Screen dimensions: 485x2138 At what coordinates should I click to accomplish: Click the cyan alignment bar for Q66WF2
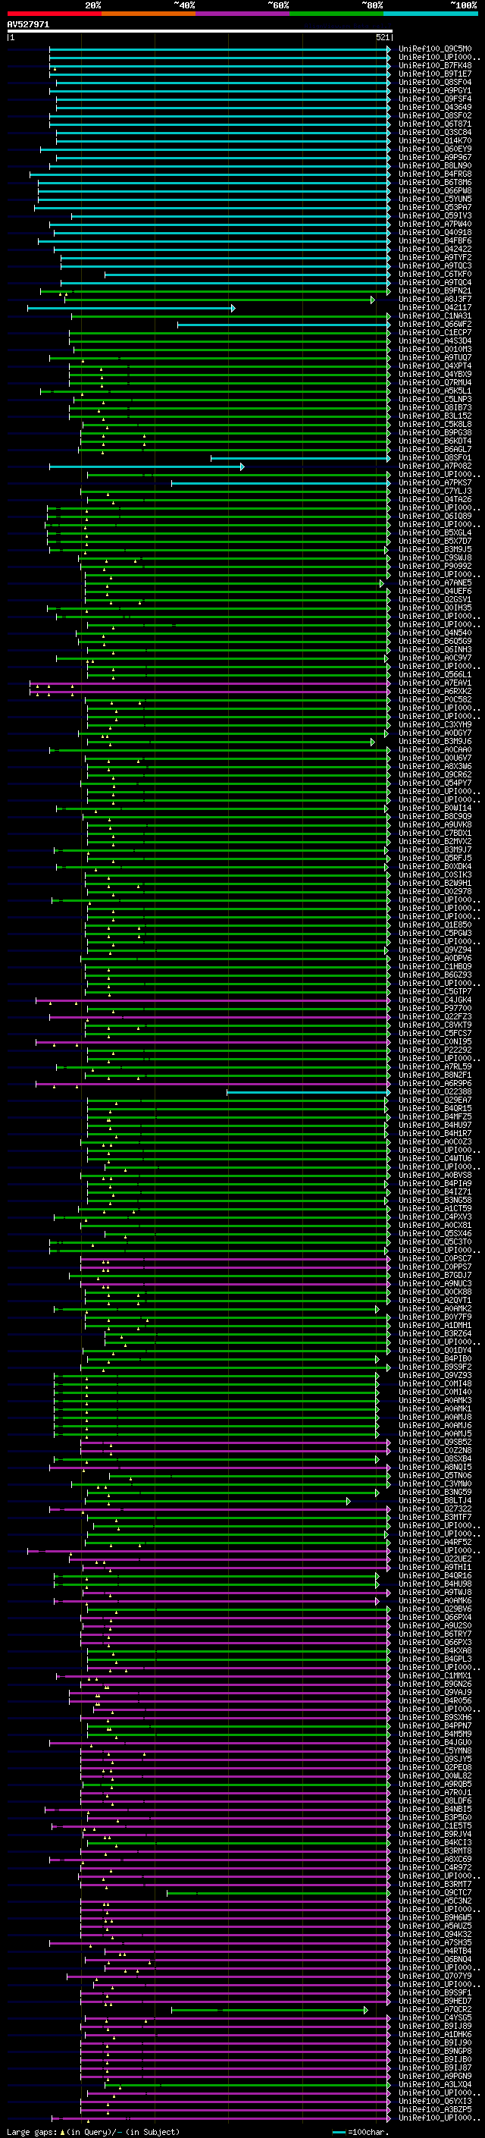pos(283,325)
